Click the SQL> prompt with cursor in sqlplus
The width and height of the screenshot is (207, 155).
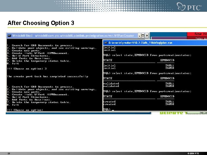tap(109, 109)
